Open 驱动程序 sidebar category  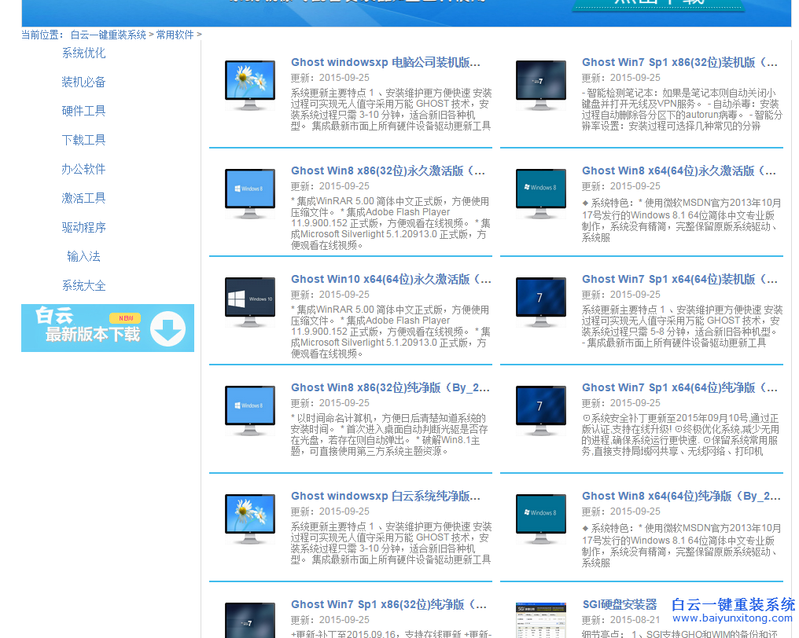(83, 227)
